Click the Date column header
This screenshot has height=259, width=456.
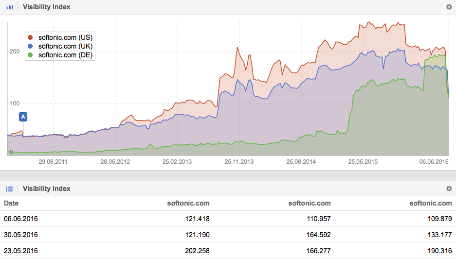coord(11,203)
